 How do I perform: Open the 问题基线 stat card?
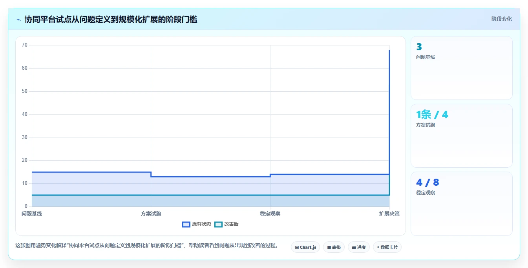(462, 68)
